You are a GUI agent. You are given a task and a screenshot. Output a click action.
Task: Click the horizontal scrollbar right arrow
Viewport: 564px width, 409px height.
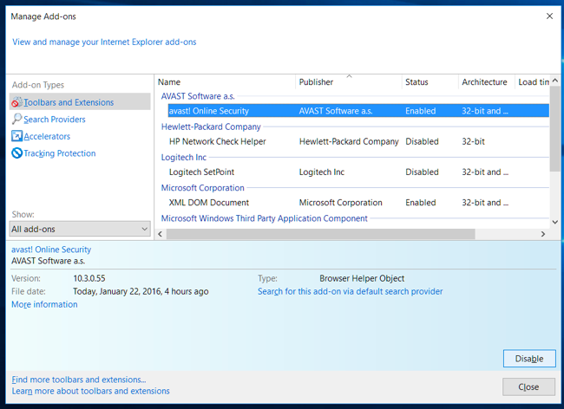pos(543,234)
